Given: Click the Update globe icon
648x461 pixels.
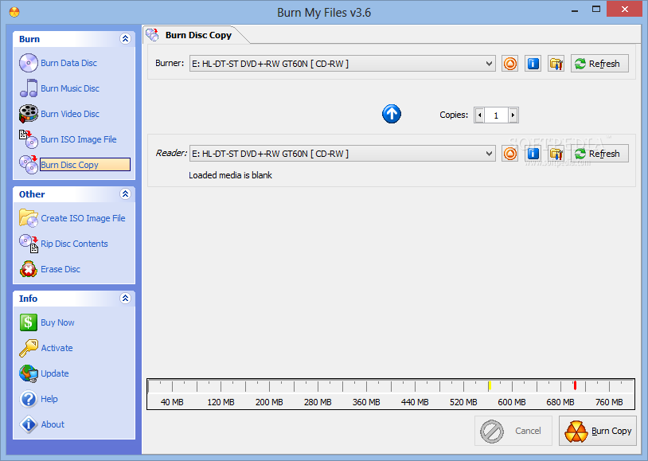Looking at the screenshot, I should [29, 373].
